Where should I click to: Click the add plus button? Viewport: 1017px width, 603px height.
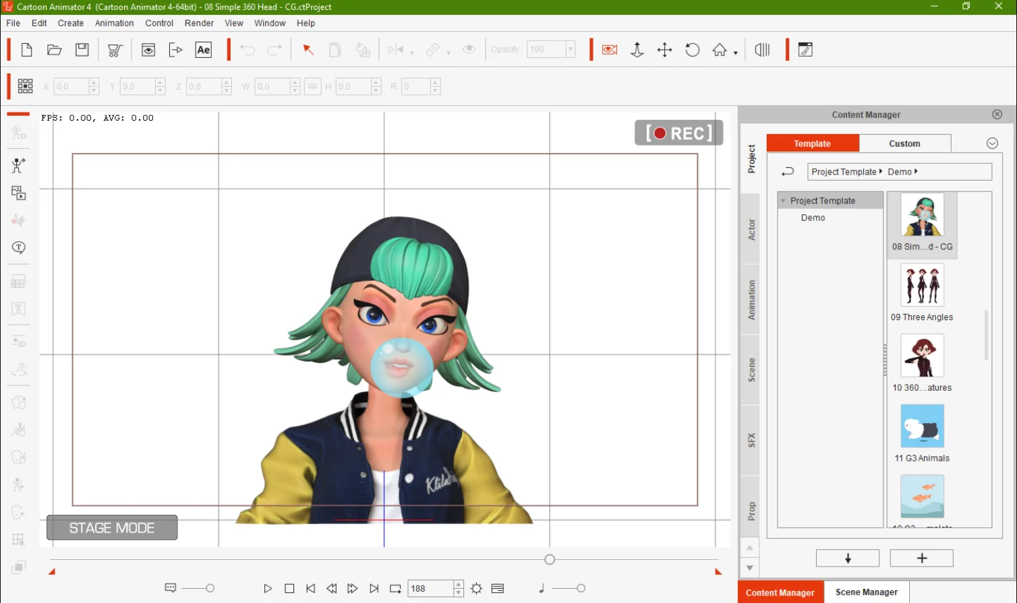(x=922, y=558)
